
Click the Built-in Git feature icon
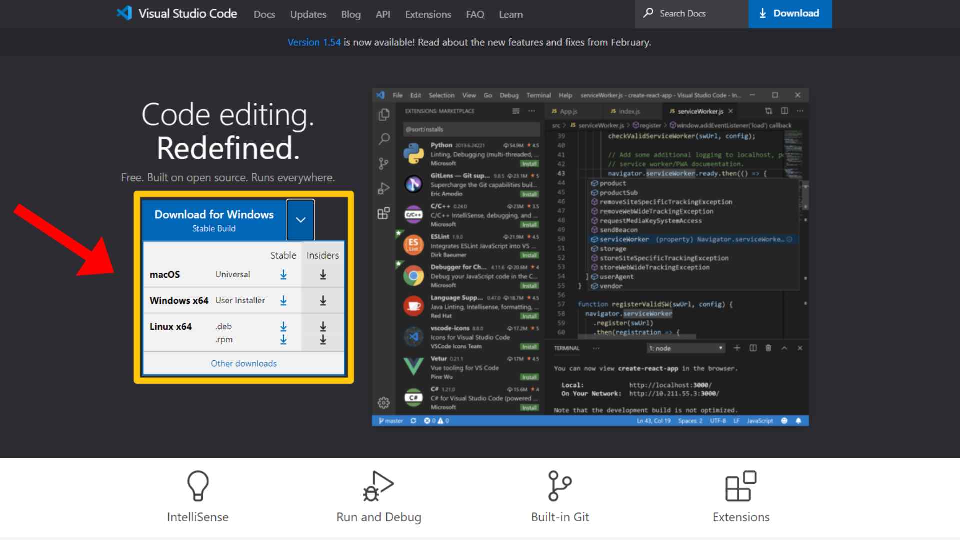[560, 484]
